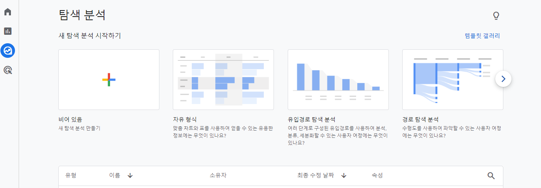Click the 소유자 column header
Viewport: 541px width, 188px height.
(218, 175)
